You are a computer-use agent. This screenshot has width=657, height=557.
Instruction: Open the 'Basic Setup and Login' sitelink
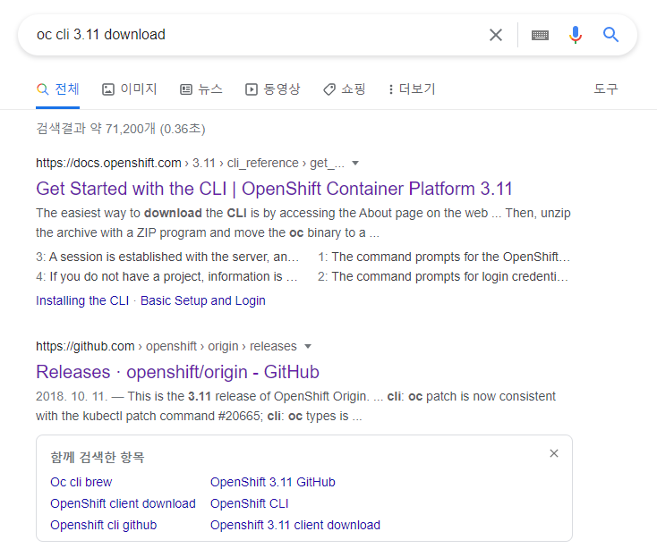(203, 300)
